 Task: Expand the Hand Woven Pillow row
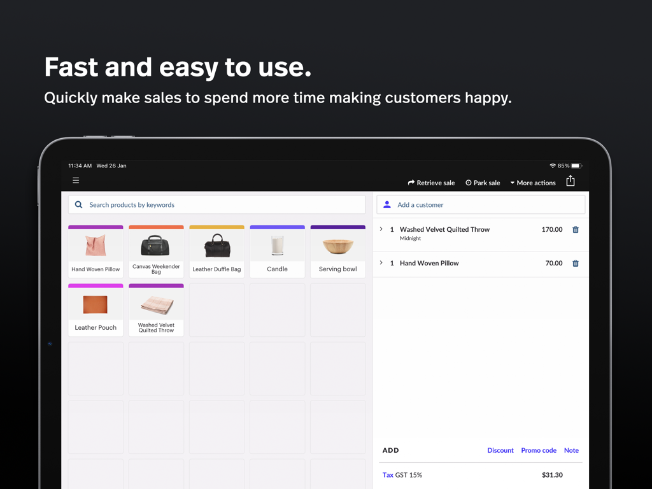point(381,263)
